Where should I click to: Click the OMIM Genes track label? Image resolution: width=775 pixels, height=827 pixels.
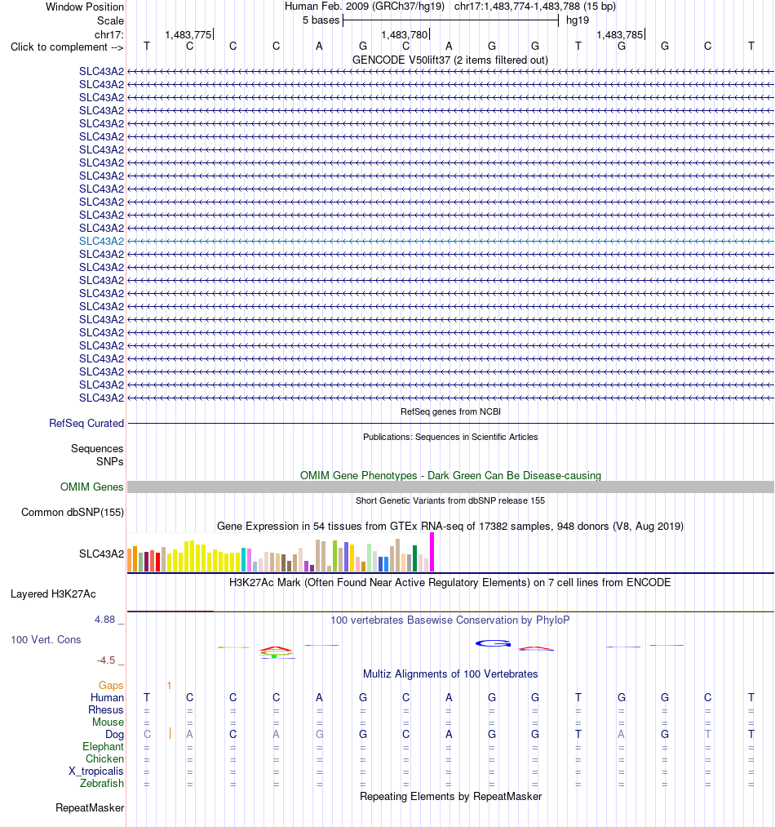click(x=91, y=487)
